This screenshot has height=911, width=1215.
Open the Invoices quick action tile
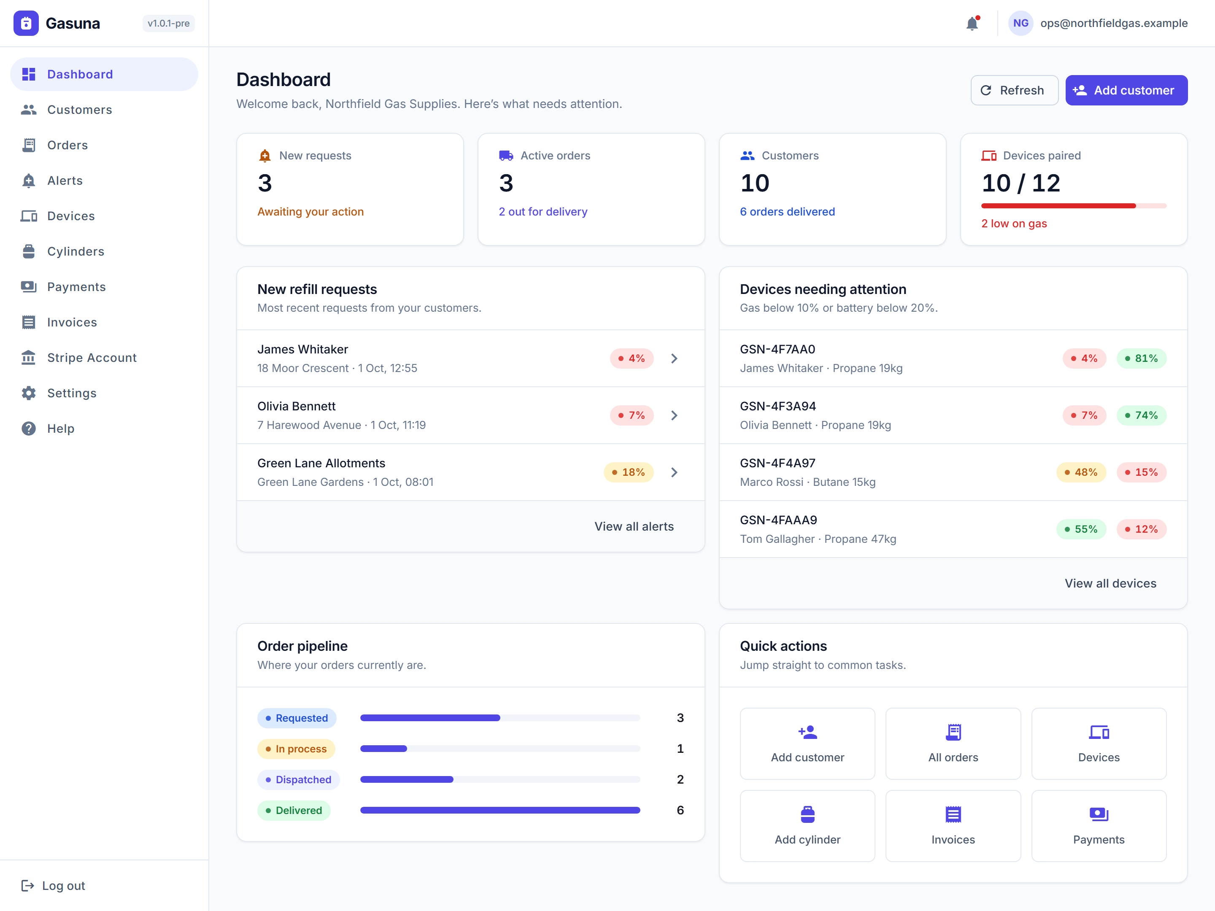tap(953, 826)
